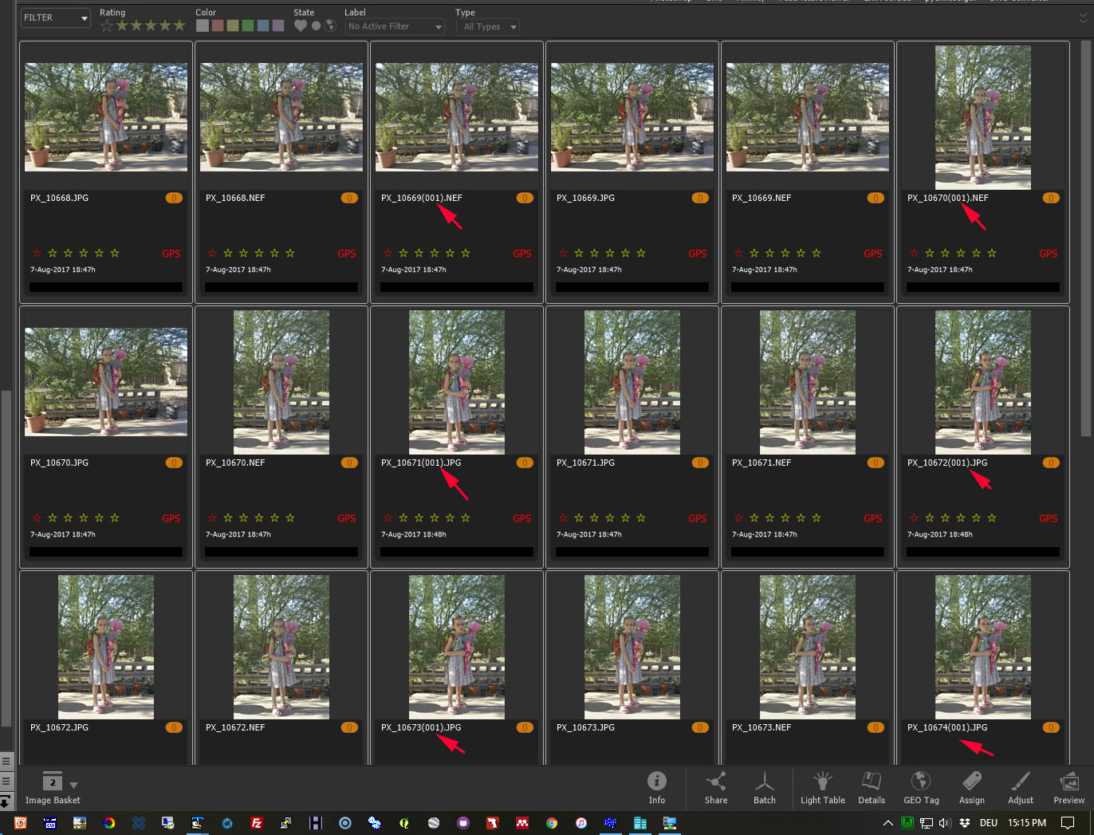1094x835 pixels.
Task: Filter by heart favorite state
Action: pyautogui.click(x=300, y=26)
